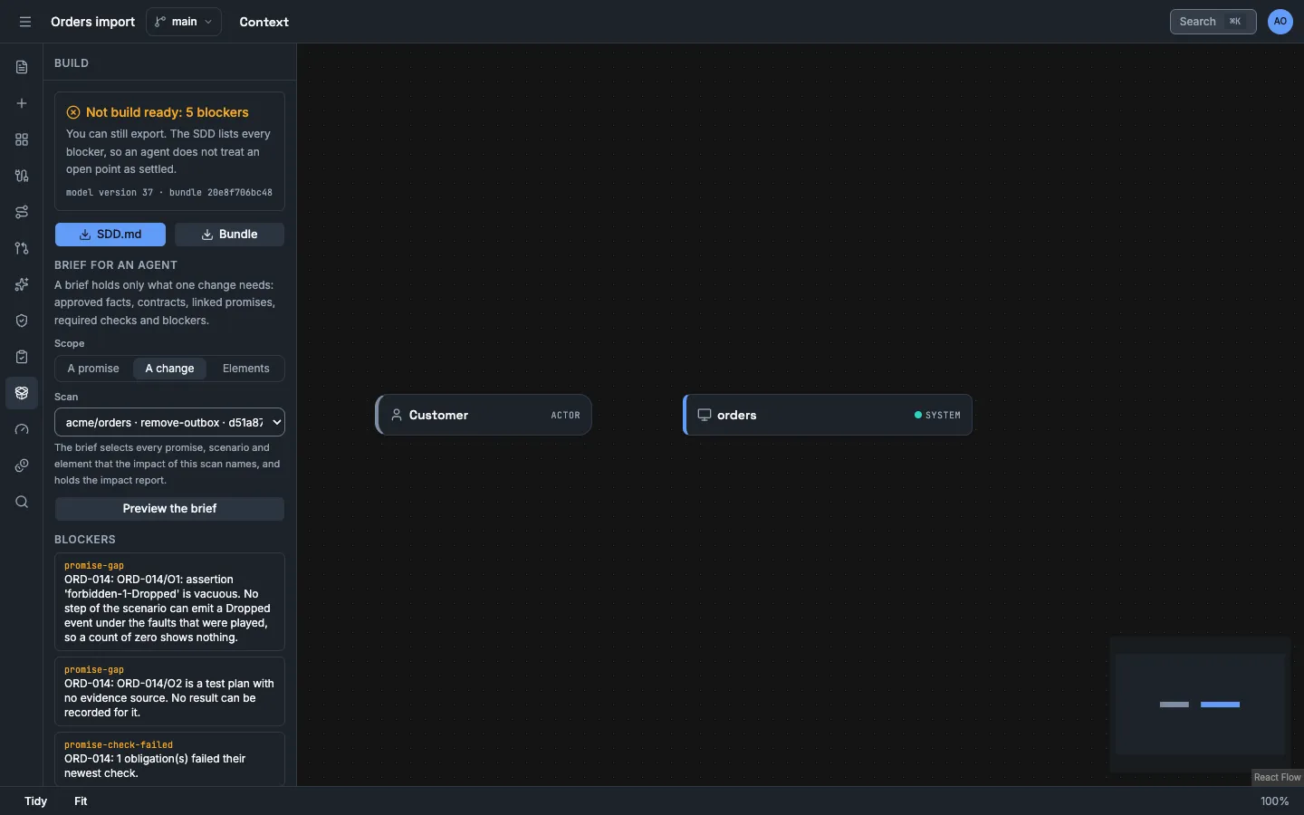The width and height of the screenshot is (1304, 815).
Task: Click the Orders import project title
Action: click(92, 22)
